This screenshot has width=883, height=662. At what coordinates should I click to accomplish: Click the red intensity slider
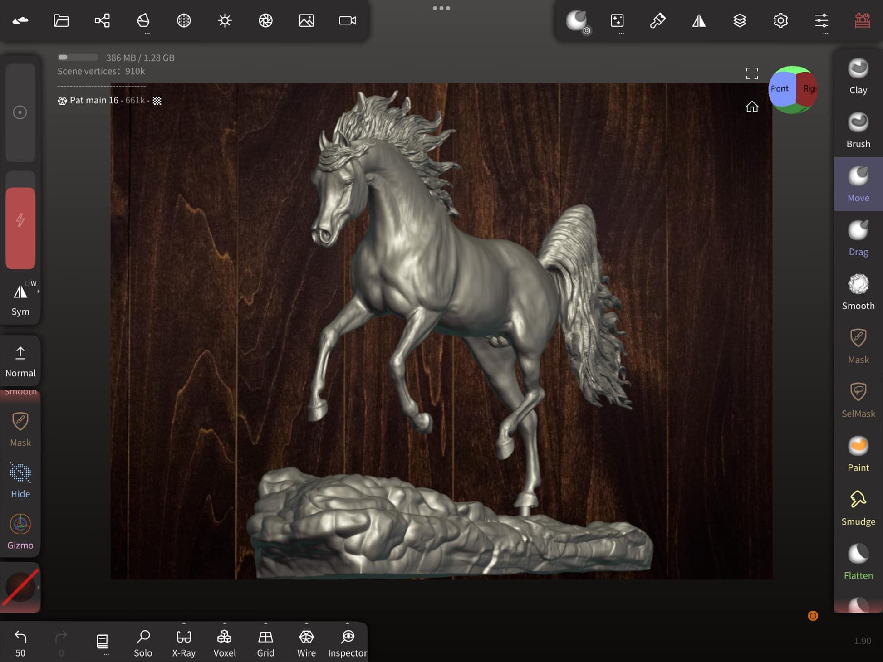pos(20,228)
